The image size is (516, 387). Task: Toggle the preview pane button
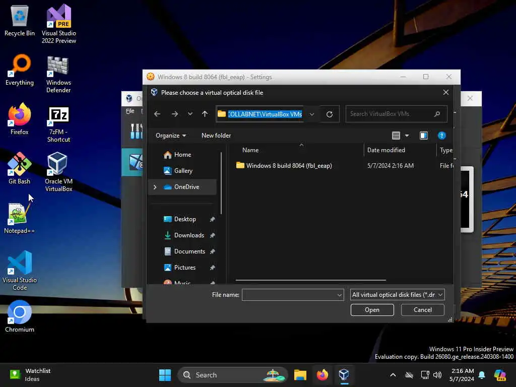point(423,136)
